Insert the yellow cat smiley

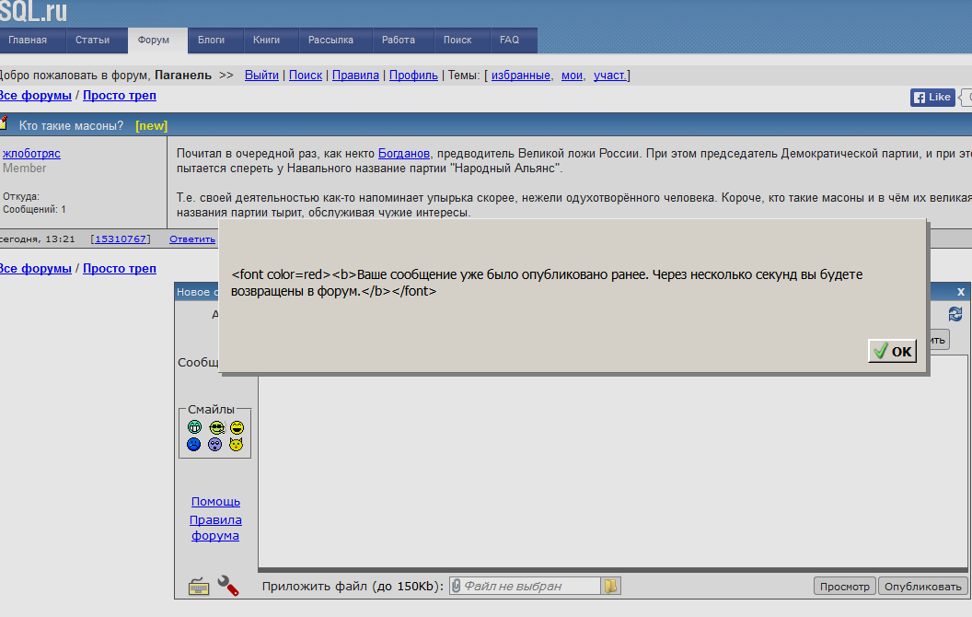[x=237, y=445]
